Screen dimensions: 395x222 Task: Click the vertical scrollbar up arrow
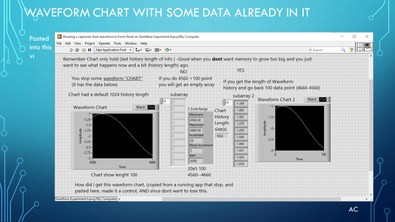pyautogui.click(x=370, y=56)
